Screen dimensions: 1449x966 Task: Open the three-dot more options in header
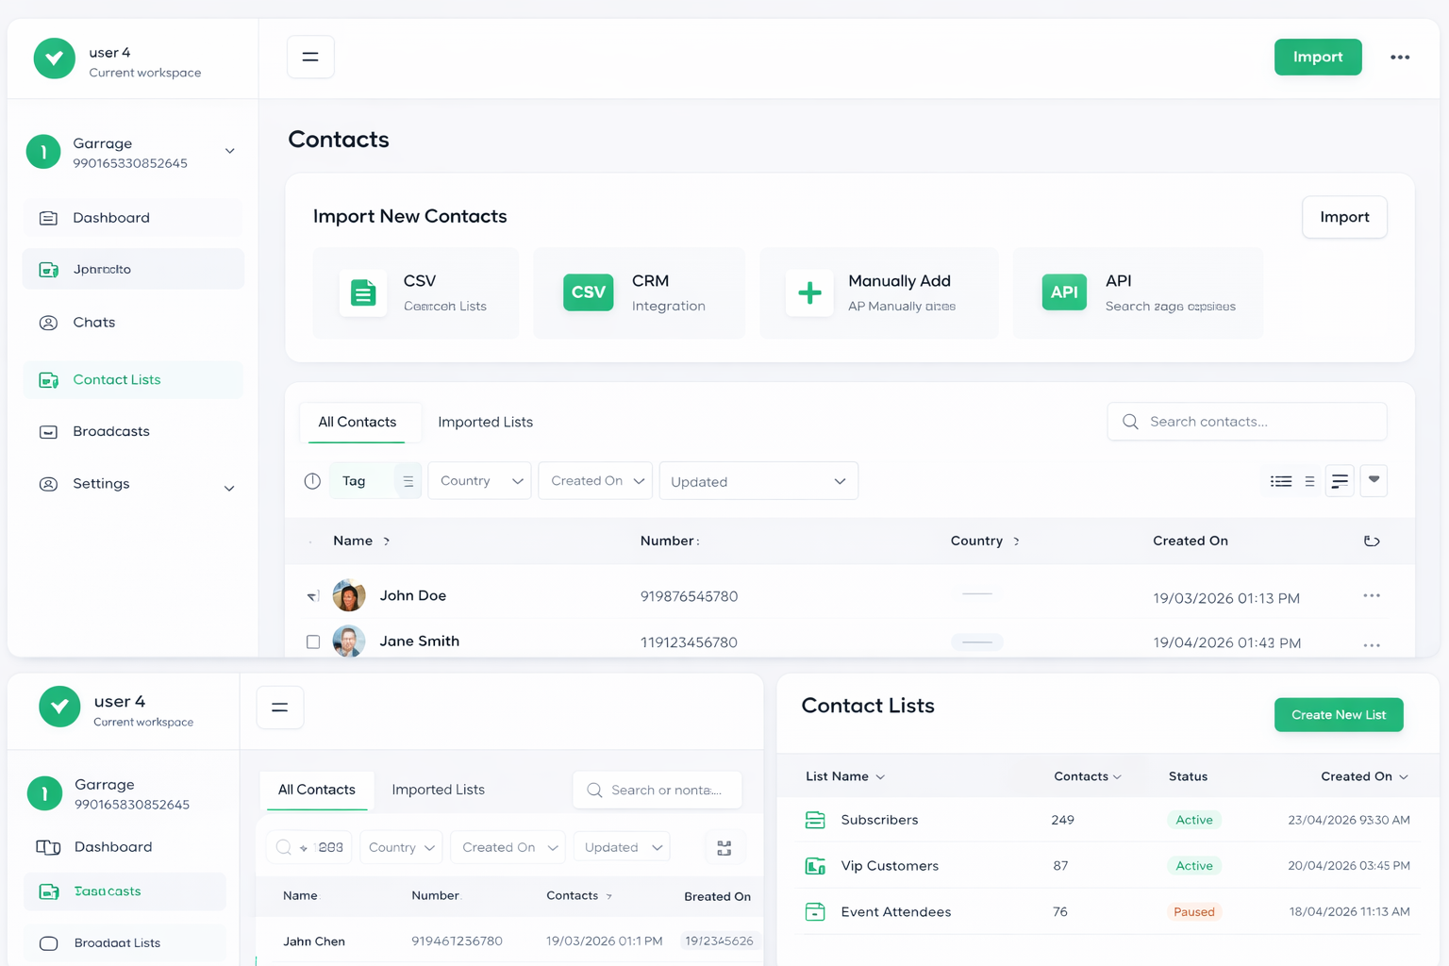tap(1400, 57)
